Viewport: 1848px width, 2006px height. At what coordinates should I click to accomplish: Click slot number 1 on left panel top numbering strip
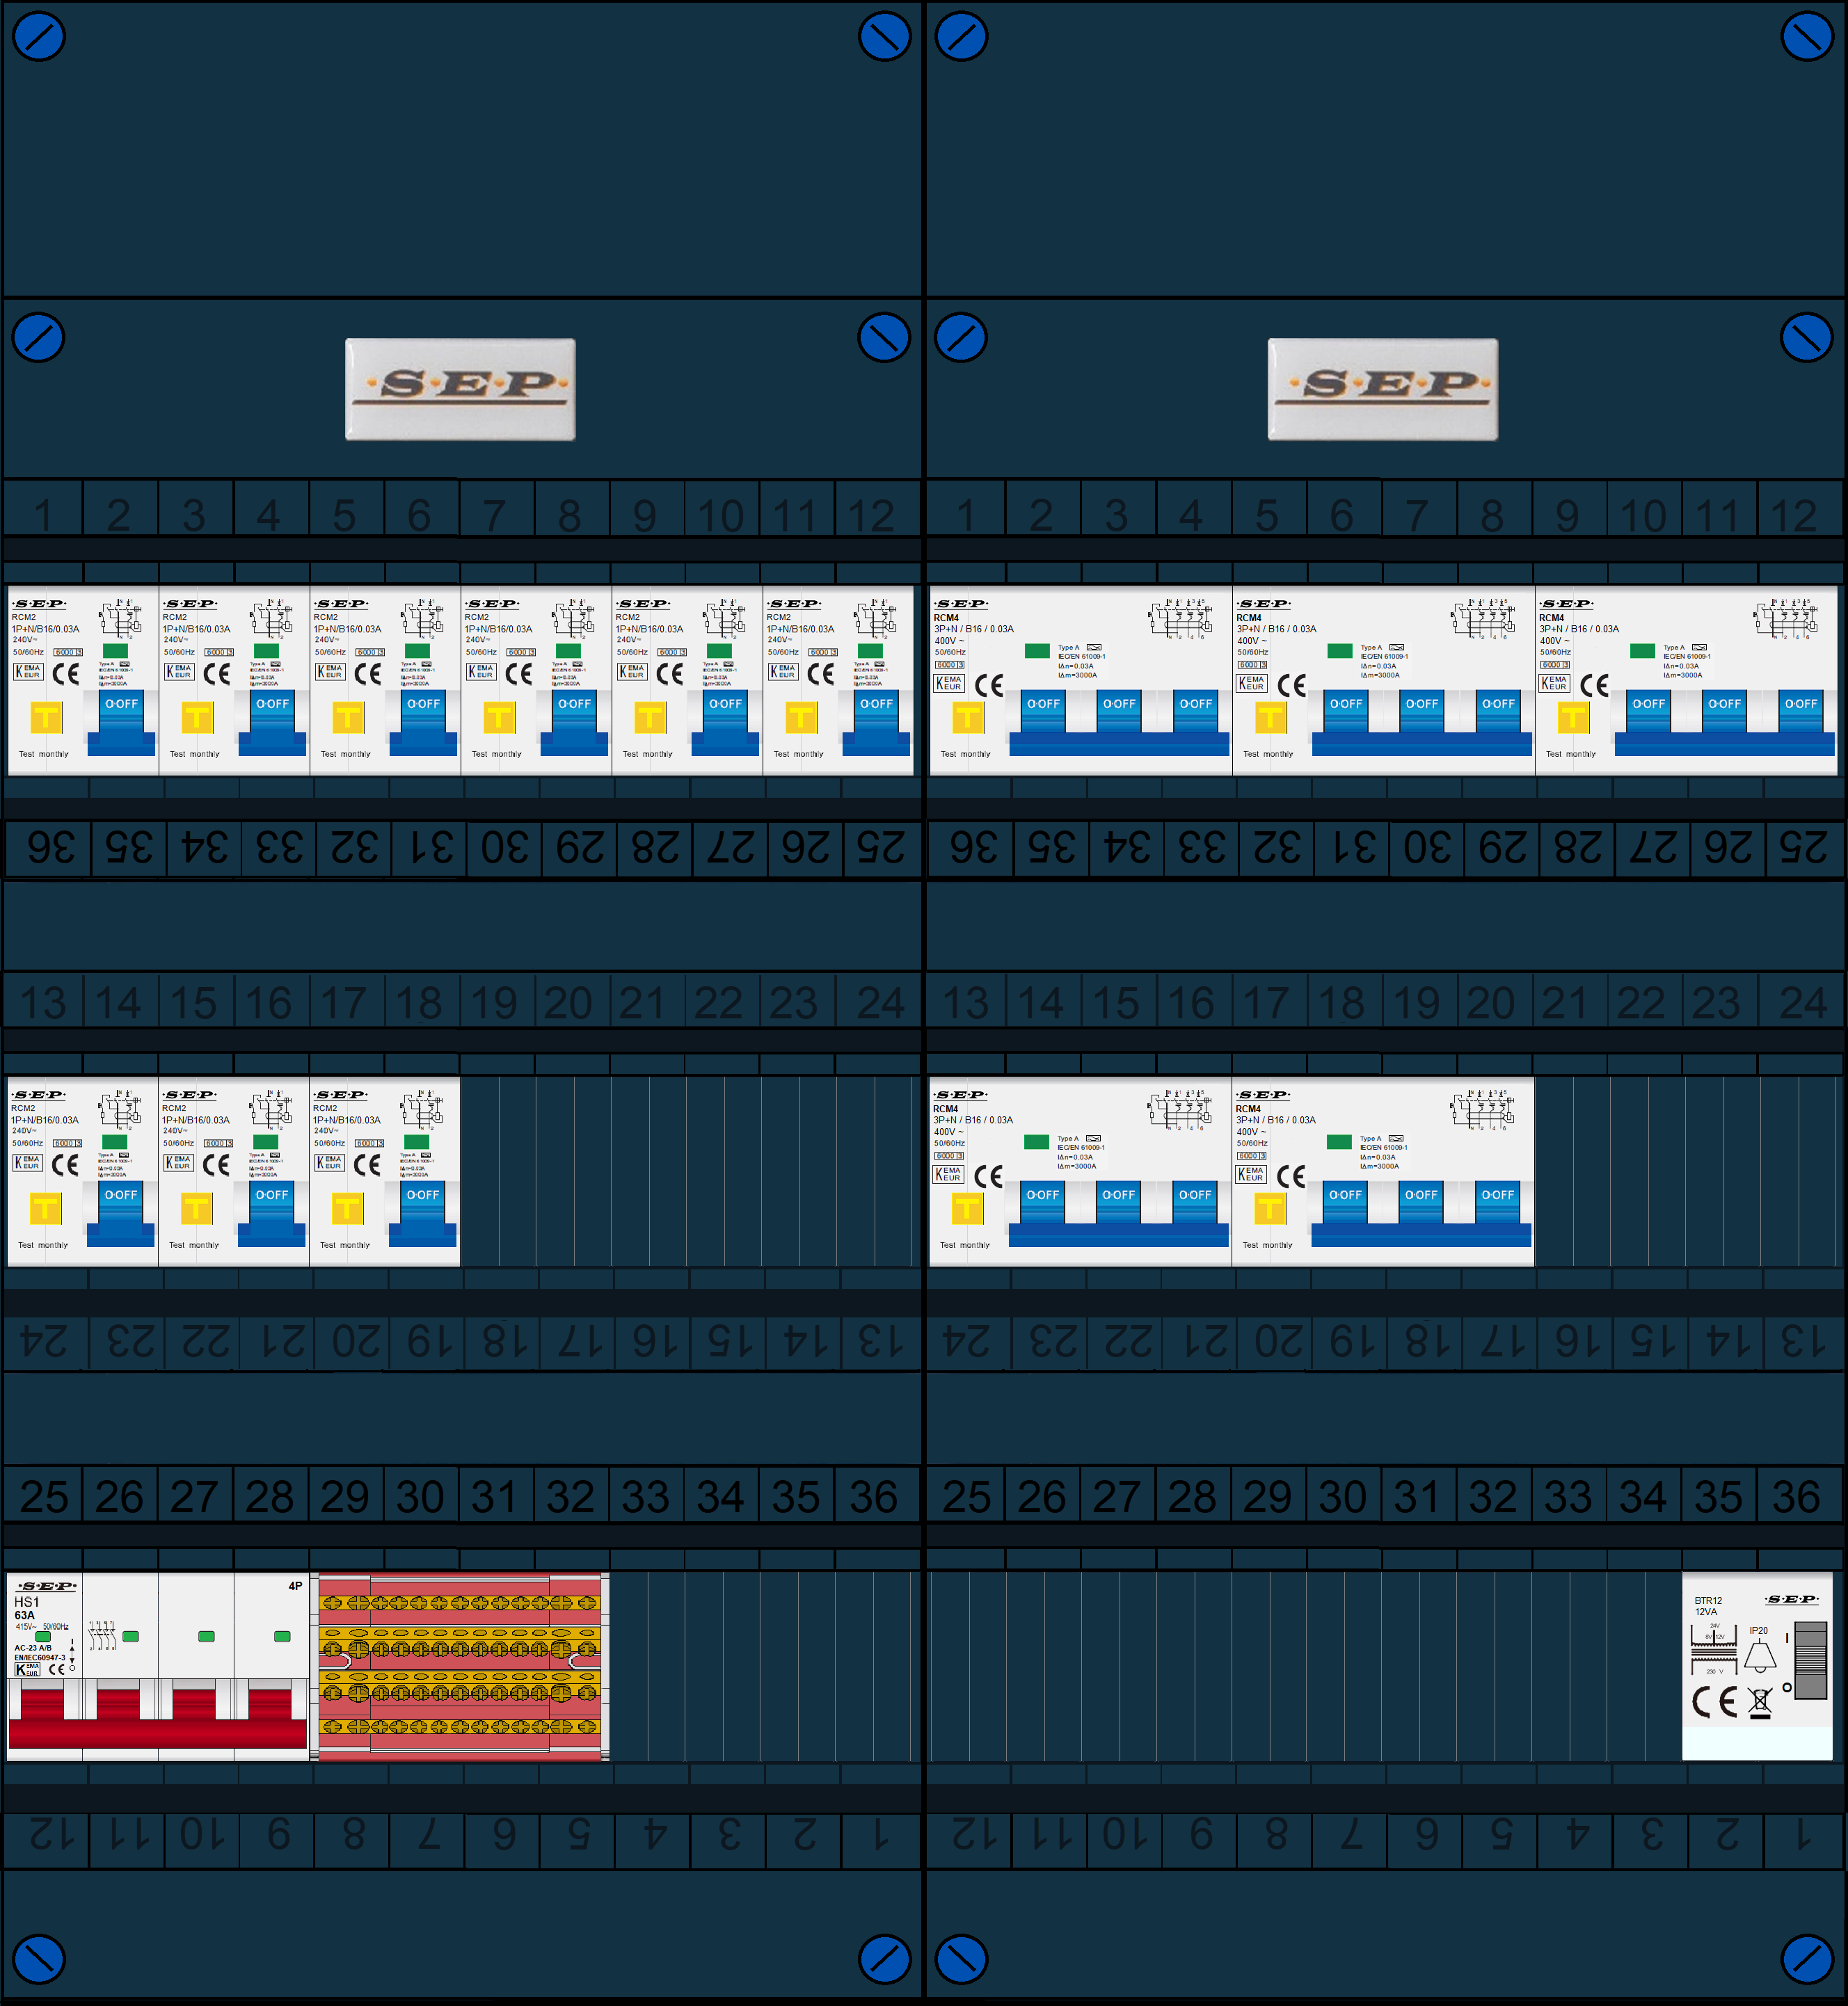43,515
